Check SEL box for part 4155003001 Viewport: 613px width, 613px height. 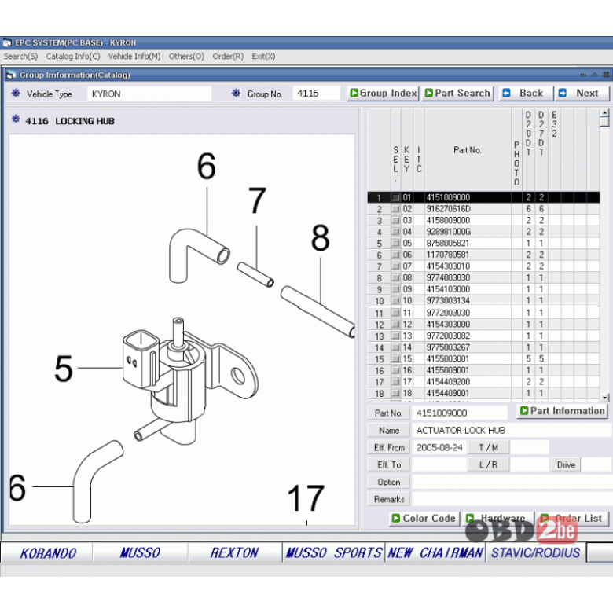point(395,359)
